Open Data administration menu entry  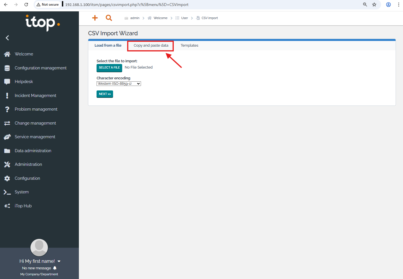point(33,151)
